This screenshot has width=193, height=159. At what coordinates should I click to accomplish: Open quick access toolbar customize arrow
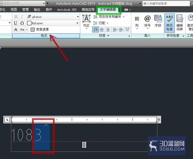point(48,3)
